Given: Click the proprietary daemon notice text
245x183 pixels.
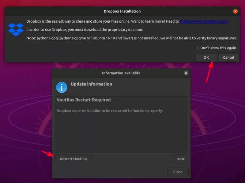Looking at the screenshot, I should (x=85, y=30).
